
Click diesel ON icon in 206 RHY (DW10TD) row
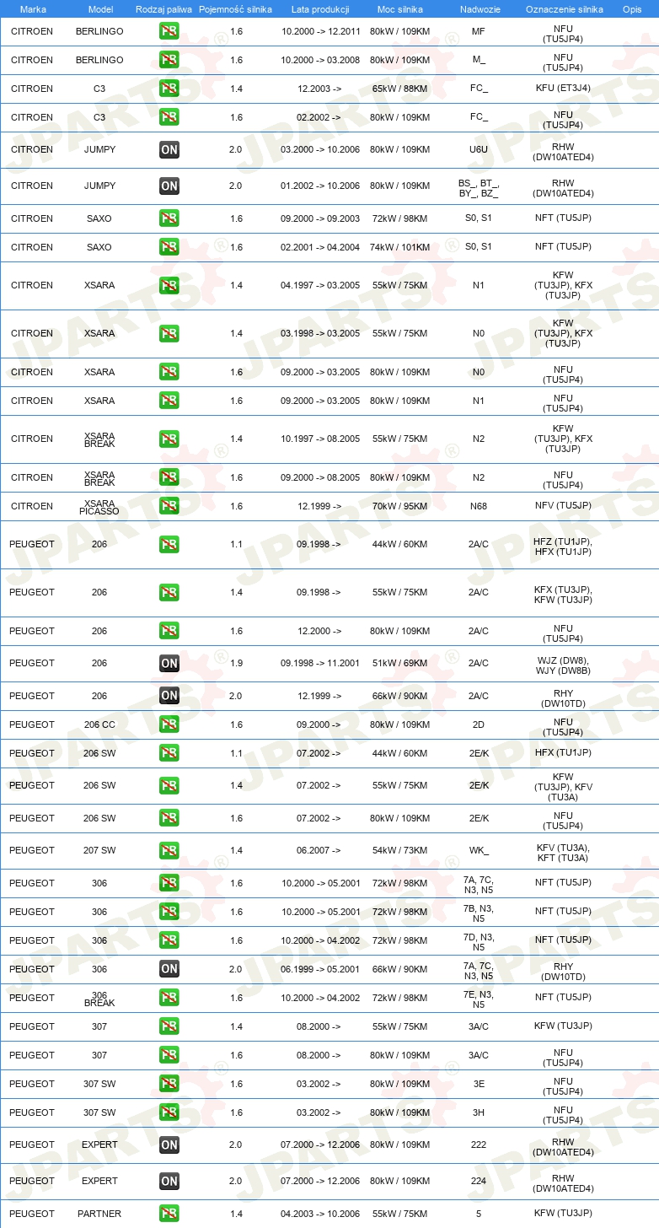tap(169, 696)
